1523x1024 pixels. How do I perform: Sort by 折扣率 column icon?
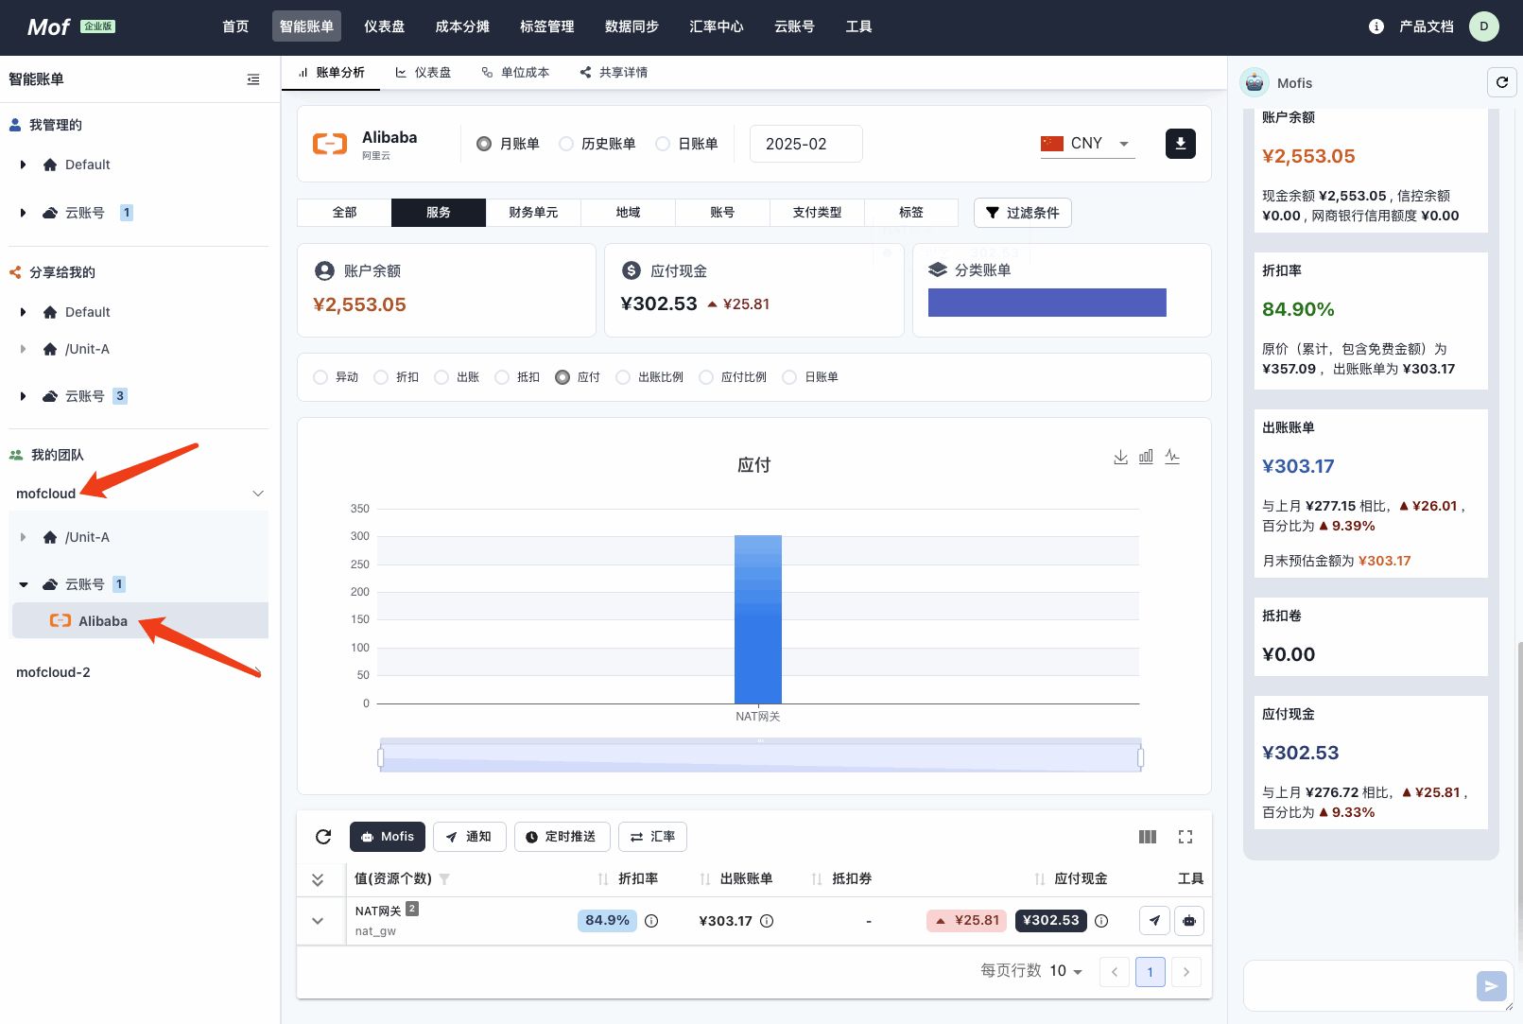click(x=603, y=879)
